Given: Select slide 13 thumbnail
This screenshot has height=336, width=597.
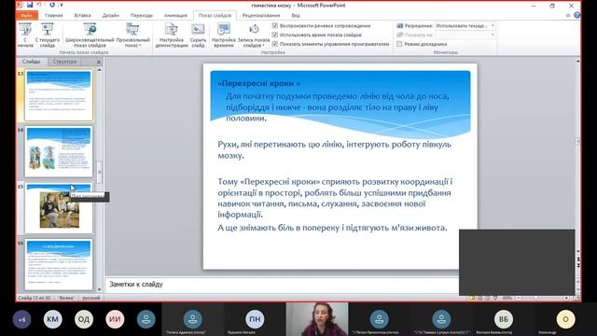Looking at the screenshot, I should (x=59, y=95).
